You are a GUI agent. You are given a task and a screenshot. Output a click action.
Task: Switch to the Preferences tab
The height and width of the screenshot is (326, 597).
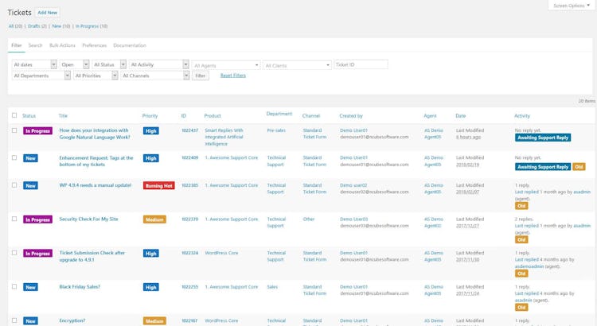pyautogui.click(x=95, y=45)
